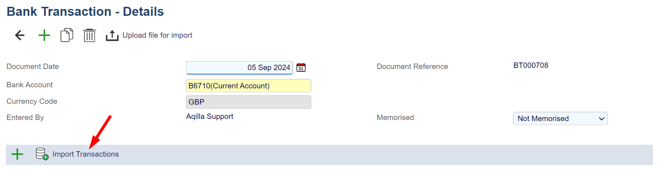Open the Memorised dropdown
This screenshot has width=659, height=171.
tap(560, 119)
